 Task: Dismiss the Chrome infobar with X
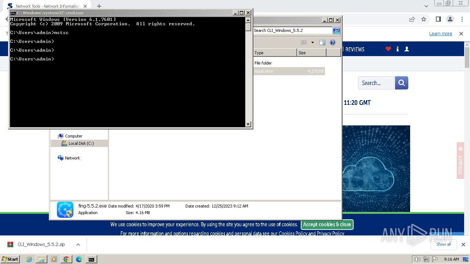[461, 34]
